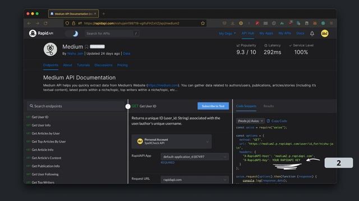Click the Search for APIs field
The image size is (359, 201).
112,33
